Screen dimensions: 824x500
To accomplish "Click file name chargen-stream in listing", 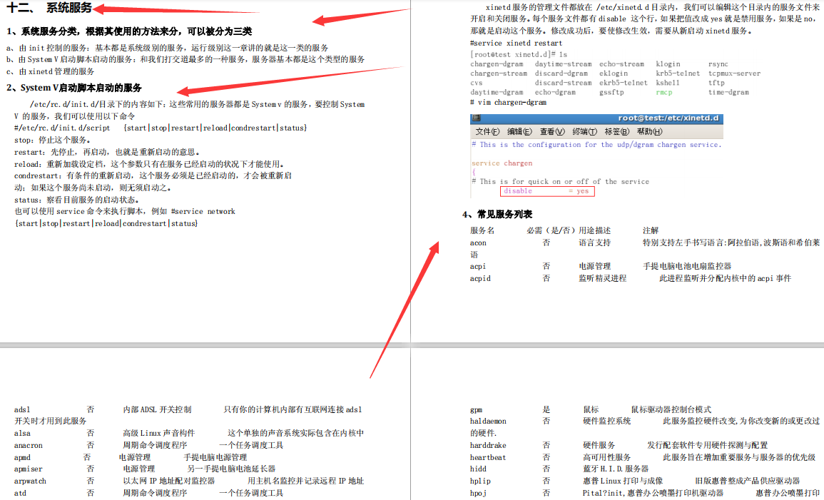I will pyautogui.click(x=499, y=73).
